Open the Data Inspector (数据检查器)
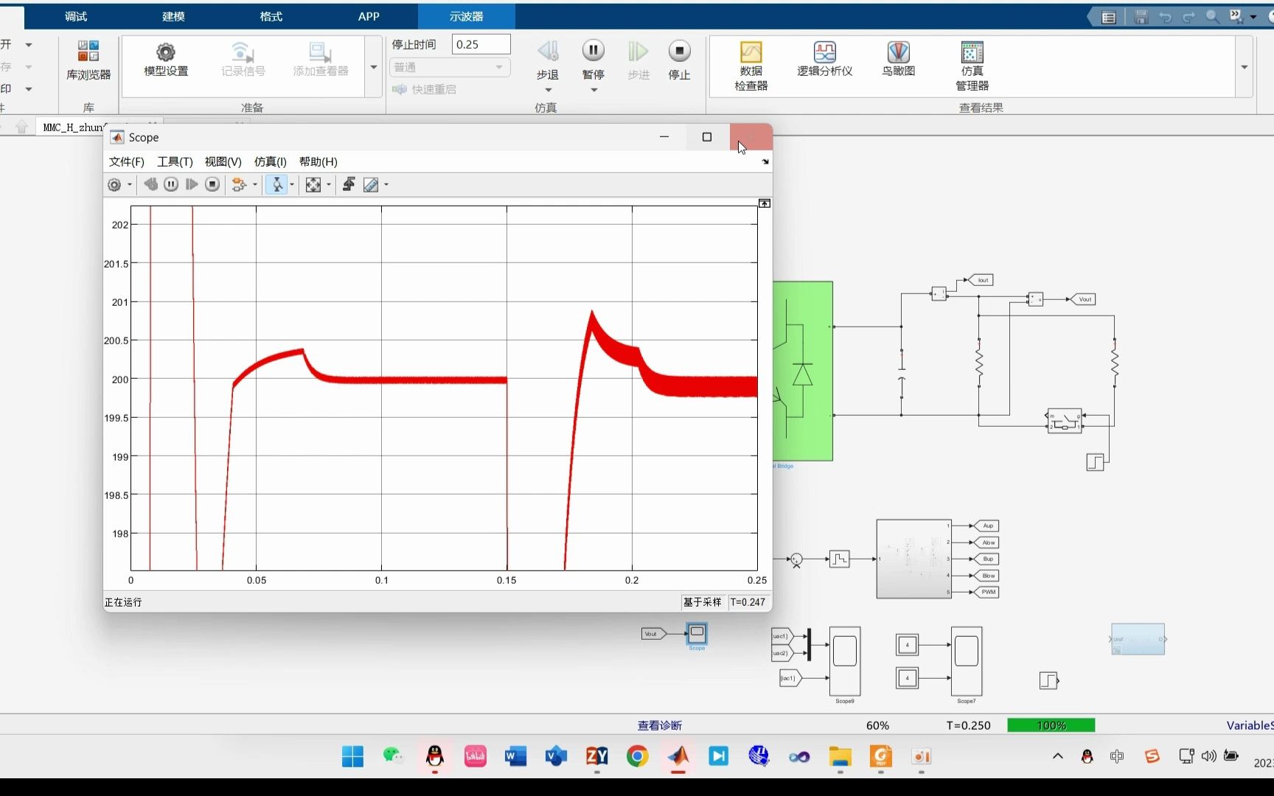 click(x=751, y=66)
